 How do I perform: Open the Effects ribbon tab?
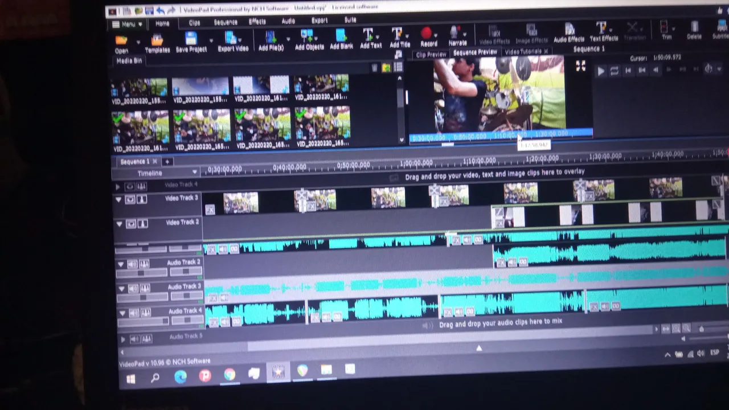[x=257, y=22]
